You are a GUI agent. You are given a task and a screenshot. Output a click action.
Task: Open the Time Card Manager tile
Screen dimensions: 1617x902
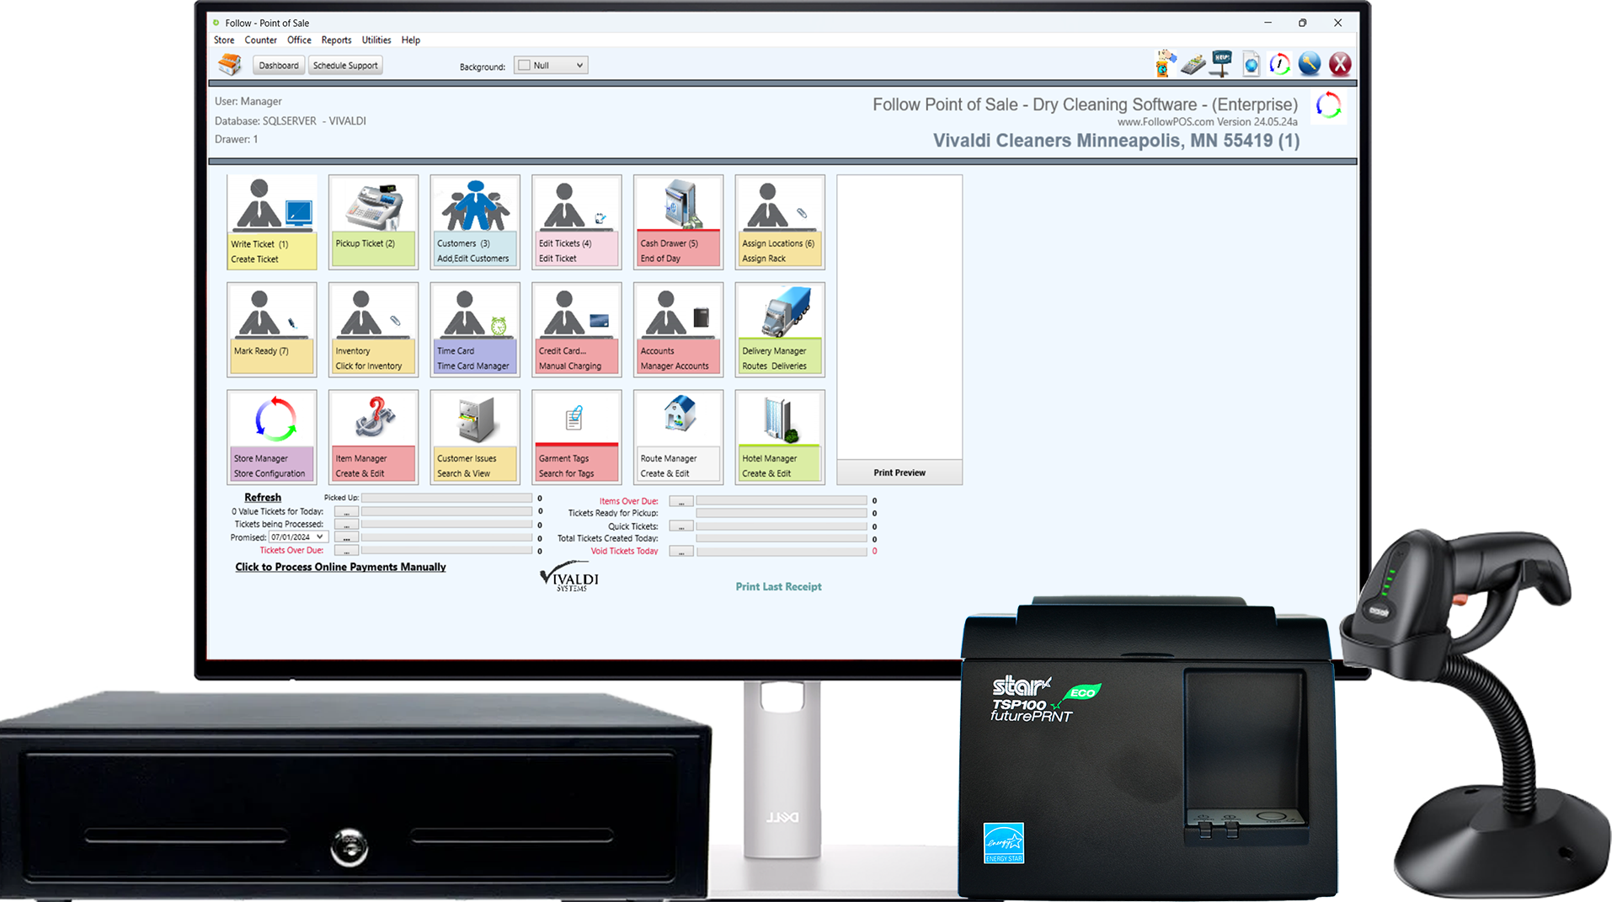[475, 329]
